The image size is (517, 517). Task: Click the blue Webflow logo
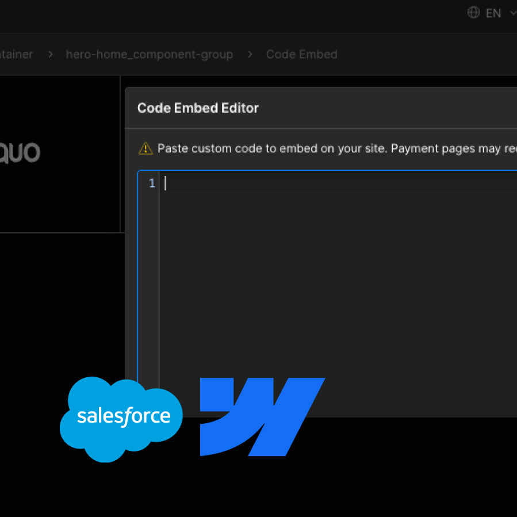pyautogui.click(x=262, y=417)
